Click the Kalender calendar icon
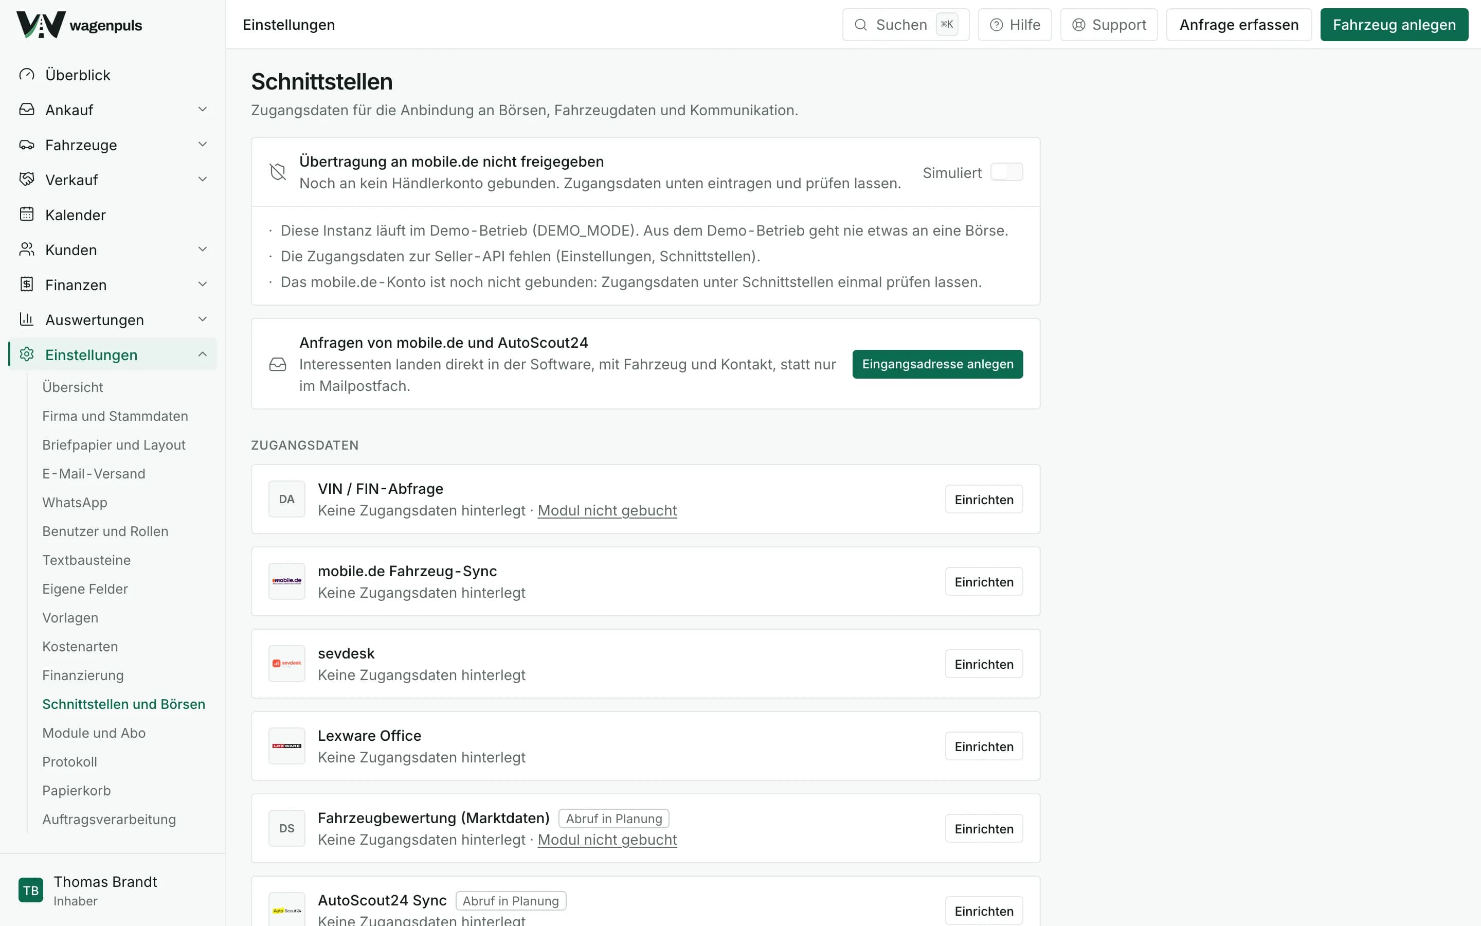The image size is (1481, 926). (27, 215)
